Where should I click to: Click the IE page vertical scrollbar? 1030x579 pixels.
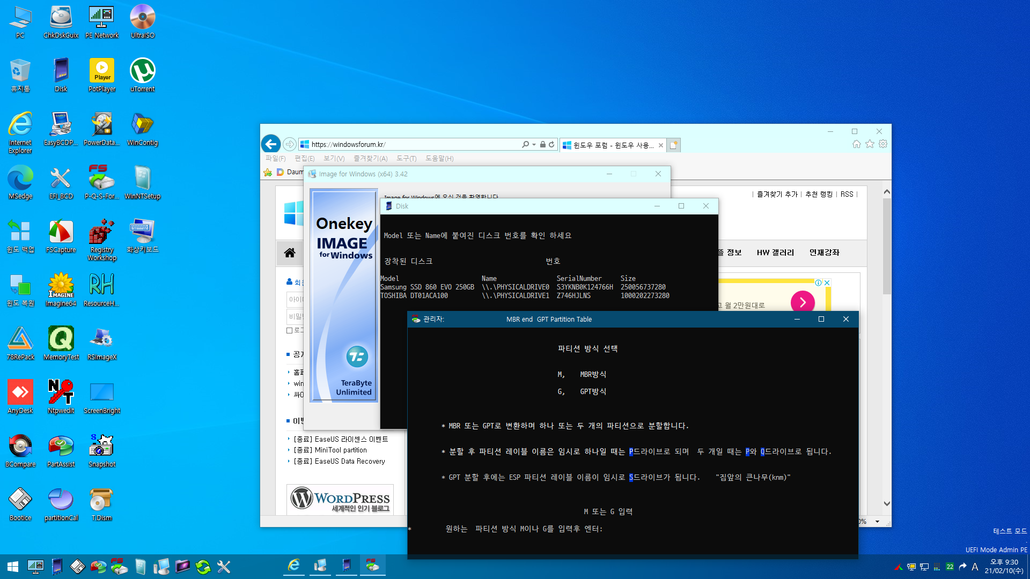point(887,247)
